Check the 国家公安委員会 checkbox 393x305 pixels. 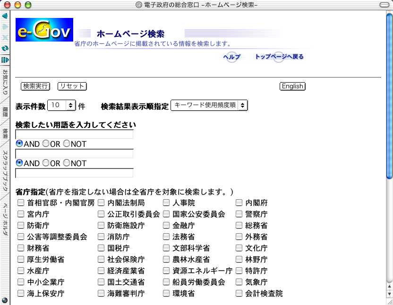pos(166,214)
